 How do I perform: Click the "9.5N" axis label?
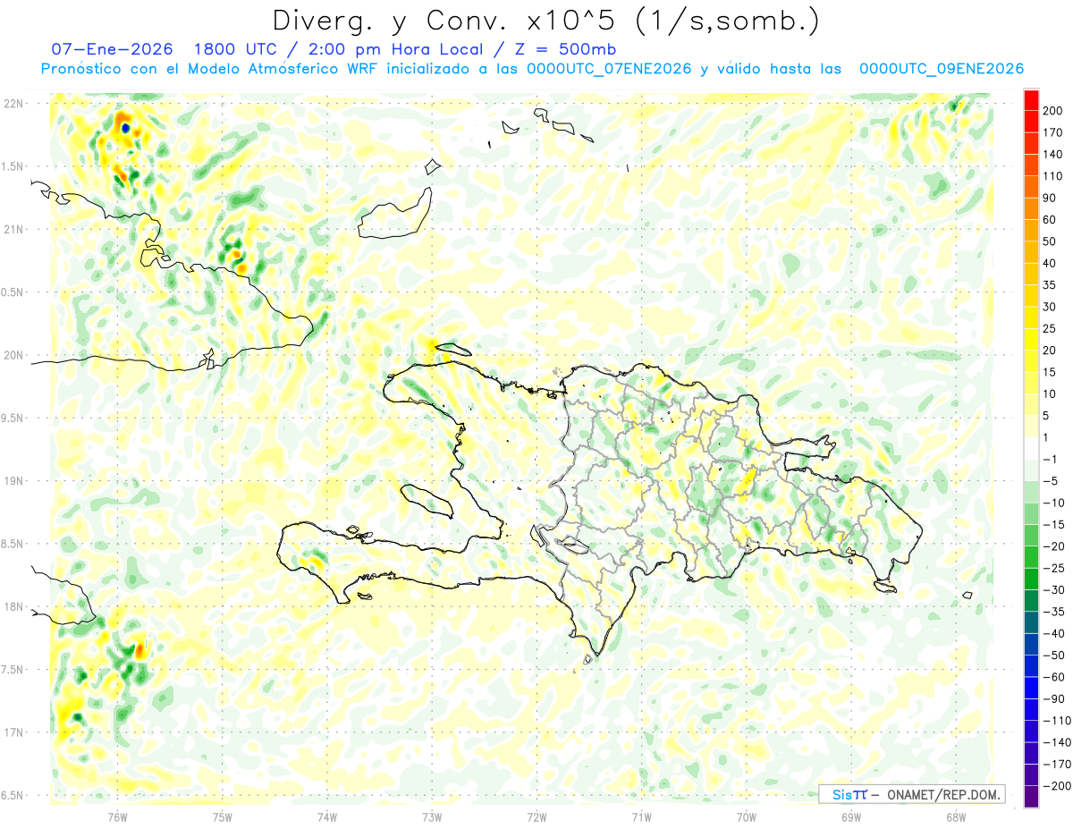click(13, 418)
